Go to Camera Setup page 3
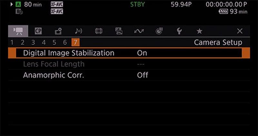 point(33,42)
